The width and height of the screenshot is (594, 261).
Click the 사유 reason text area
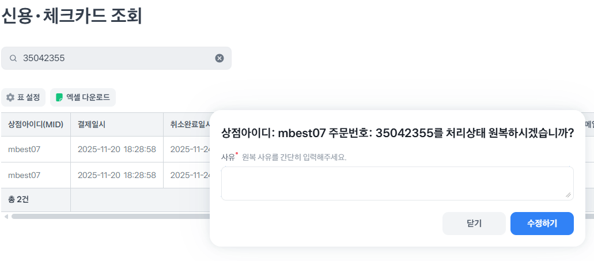[x=396, y=183]
